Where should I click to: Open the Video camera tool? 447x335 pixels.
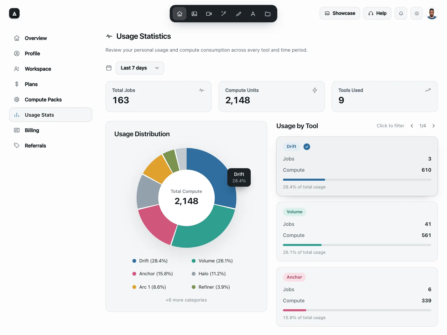pos(209,14)
